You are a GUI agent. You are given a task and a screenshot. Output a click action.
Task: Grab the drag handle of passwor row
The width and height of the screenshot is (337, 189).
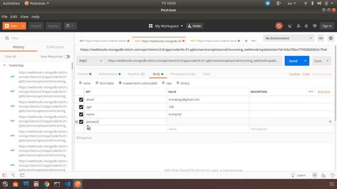point(76,122)
